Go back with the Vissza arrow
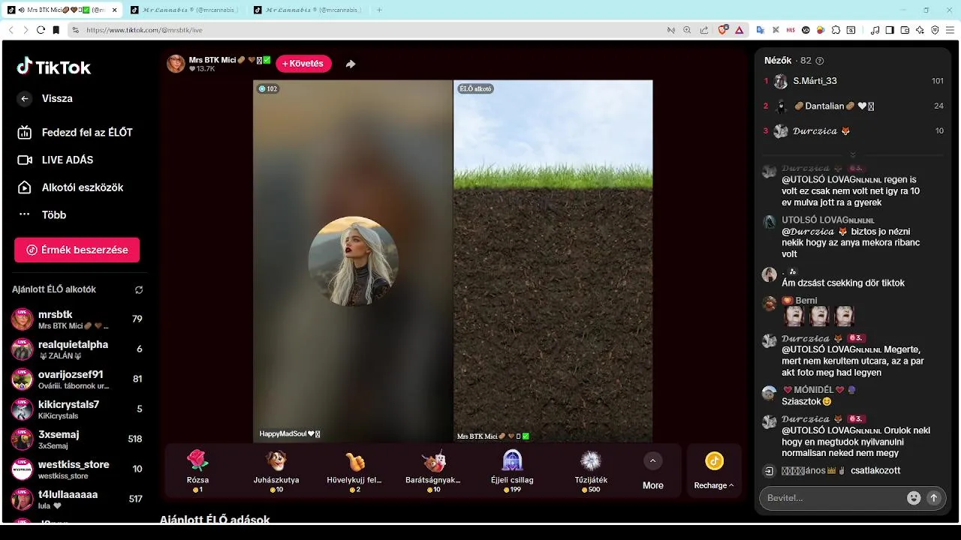 coord(25,98)
